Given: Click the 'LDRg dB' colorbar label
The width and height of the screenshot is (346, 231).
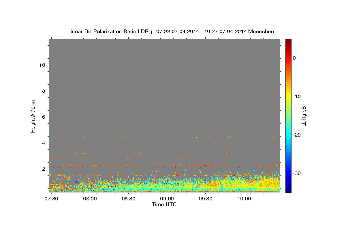Looking at the screenshot, I should pos(304,116).
